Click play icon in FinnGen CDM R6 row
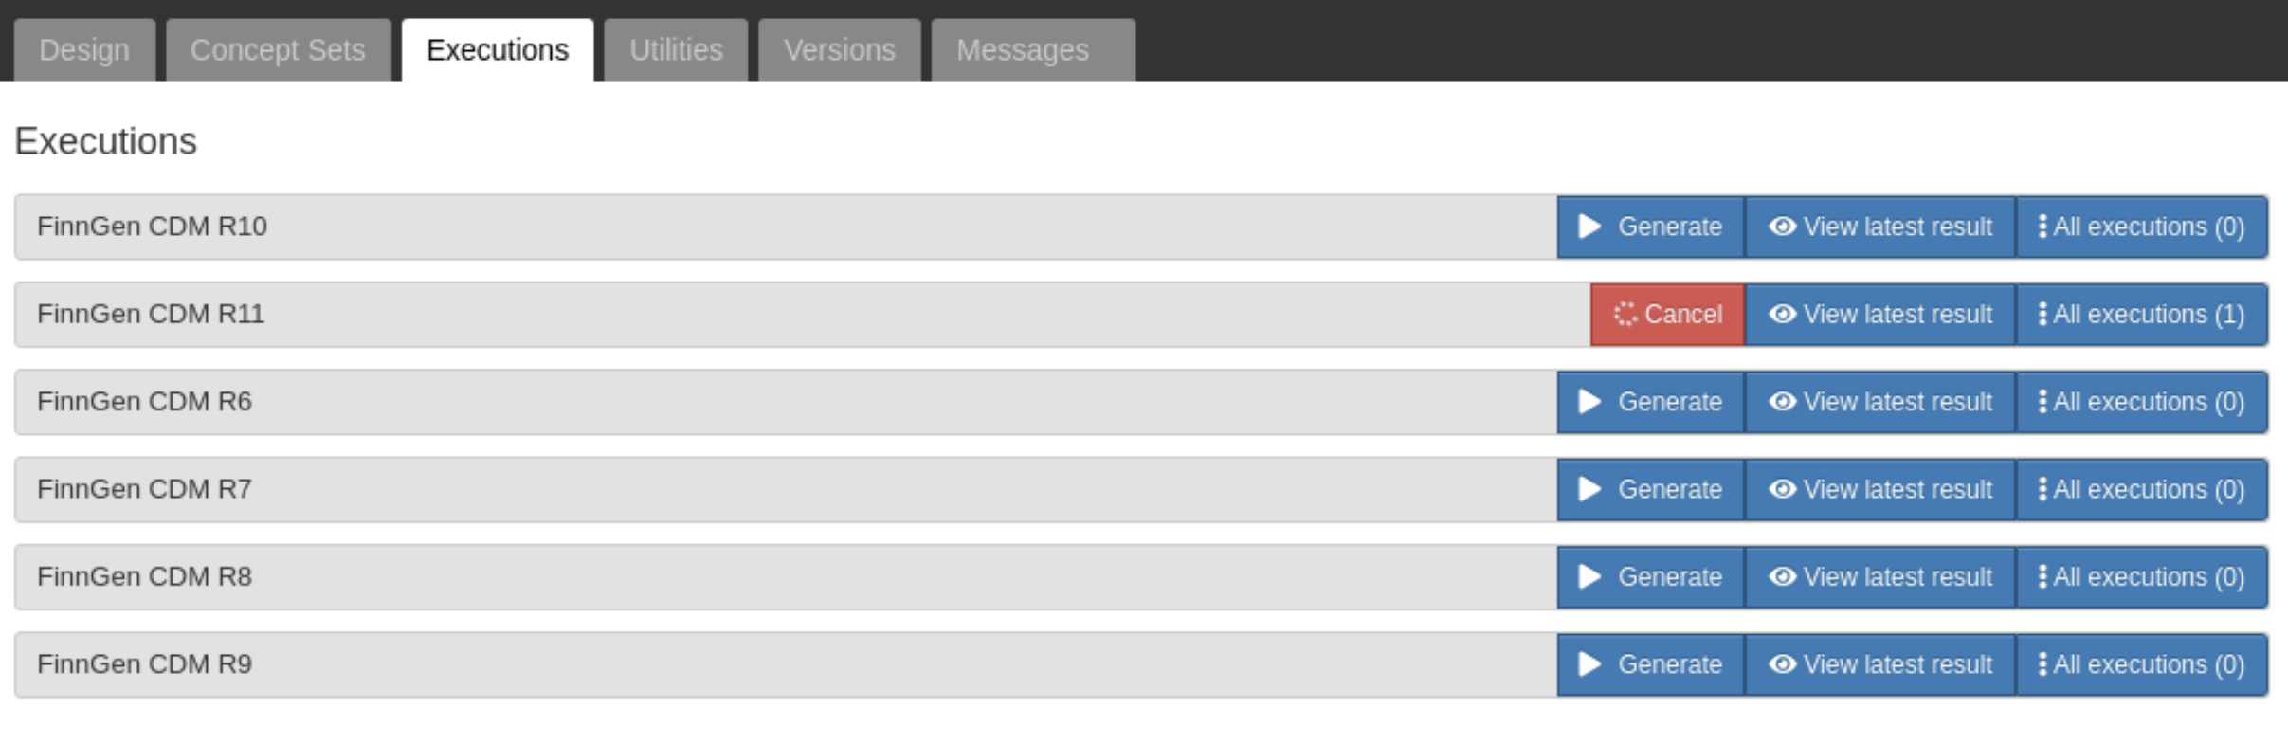This screenshot has height=745, width=2288. point(1589,402)
